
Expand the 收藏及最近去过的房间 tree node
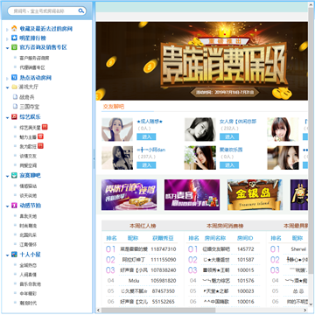point(7,30)
